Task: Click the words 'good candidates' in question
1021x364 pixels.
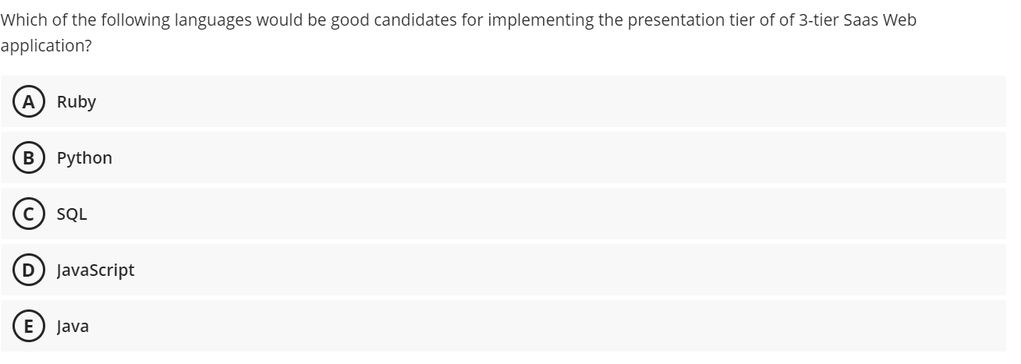Action: (x=393, y=20)
